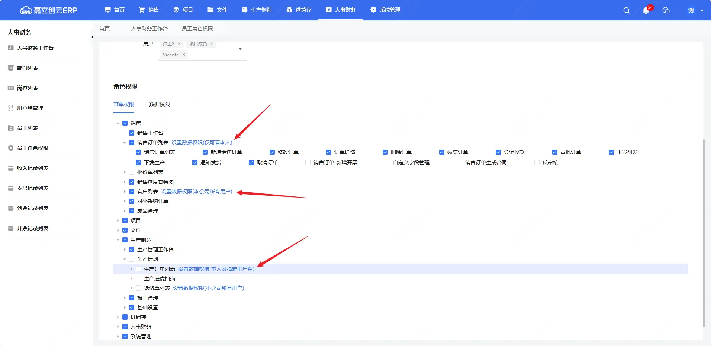This screenshot has width=711, height=346.
Task: Open the 用户 multi-select dropdown arrow
Action: click(x=240, y=49)
